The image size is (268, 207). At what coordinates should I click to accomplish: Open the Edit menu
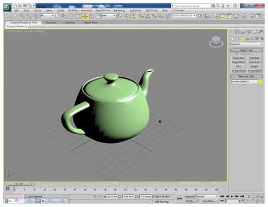(16, 10)
